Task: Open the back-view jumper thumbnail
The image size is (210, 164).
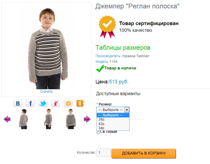Action: (x=23, y=119)
